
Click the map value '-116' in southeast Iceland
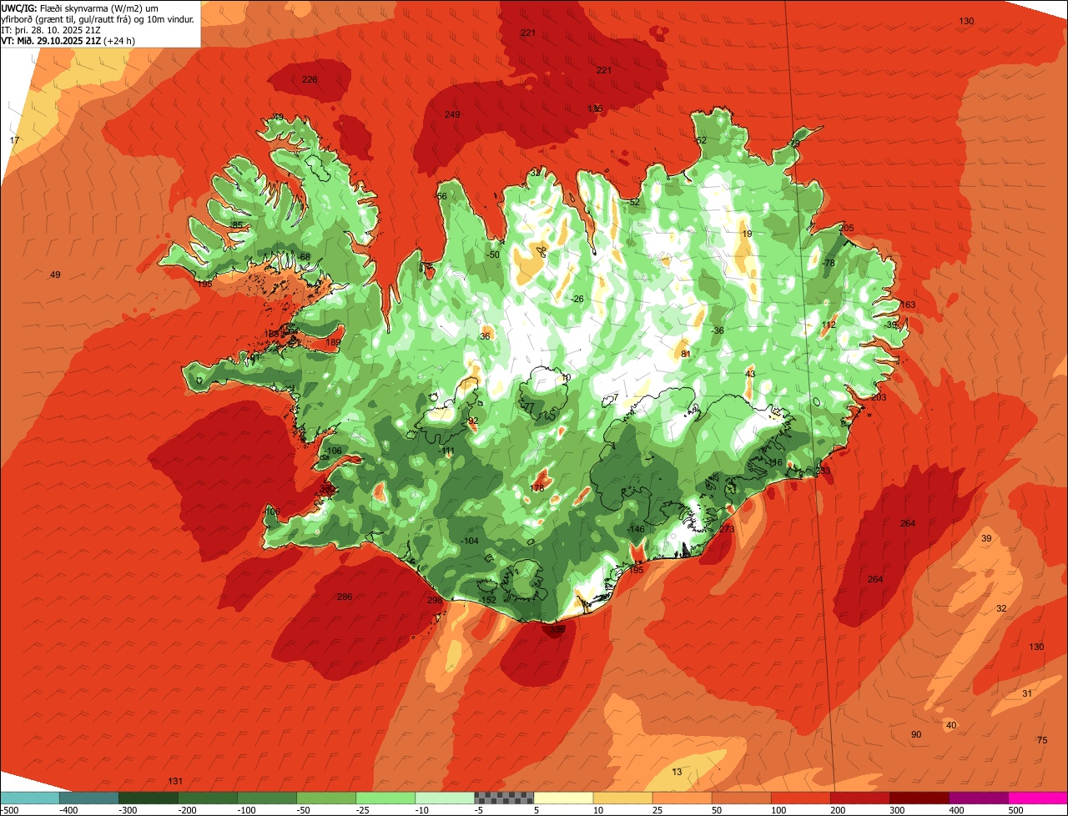pyautogui.click(x=775, y=462)
